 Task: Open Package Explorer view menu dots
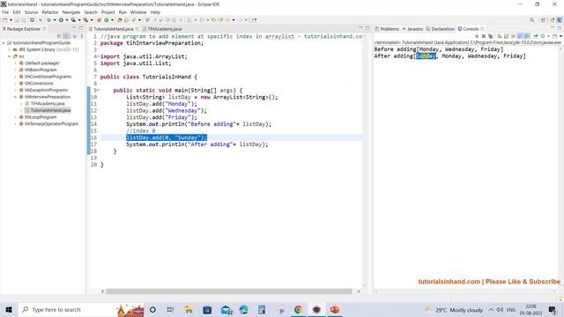coord(82,36)
